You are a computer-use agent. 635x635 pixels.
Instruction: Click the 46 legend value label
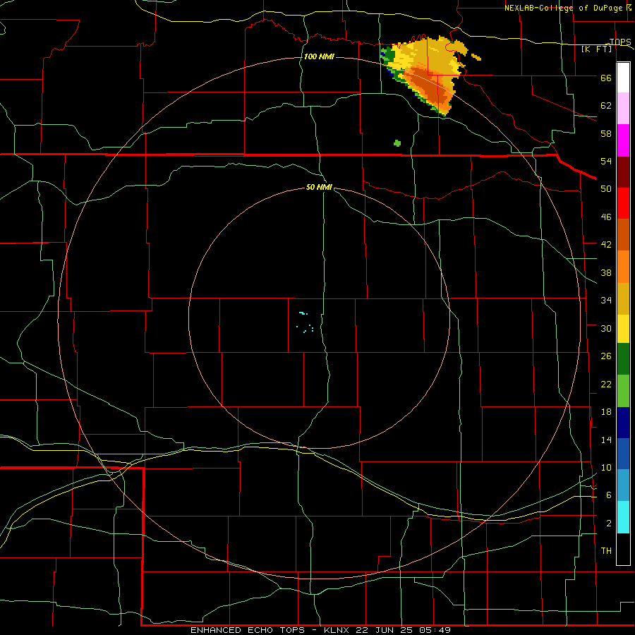coord(606,217)
